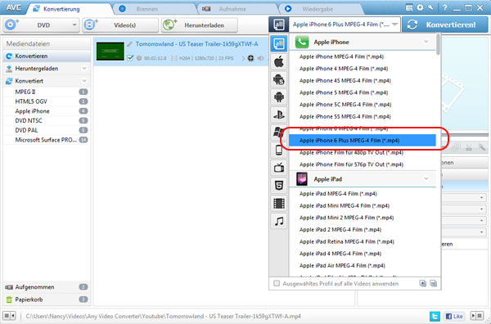Image resolution: width=491 pixels, height=324 pixels.
Task: Enable apply selected profile to all videos
Action: [277, 284]
